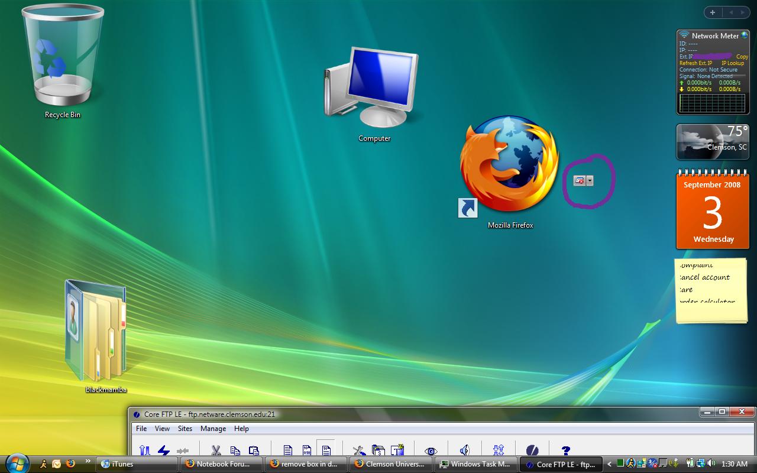Toggle the speaker sound icon in Core FTP
The height and width of the screenshot is (473, 757).
point(464,451)
